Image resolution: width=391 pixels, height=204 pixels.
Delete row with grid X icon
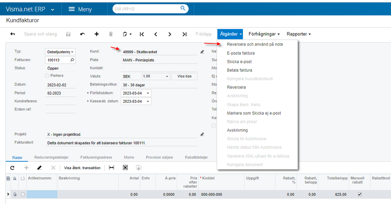point(53,168)
